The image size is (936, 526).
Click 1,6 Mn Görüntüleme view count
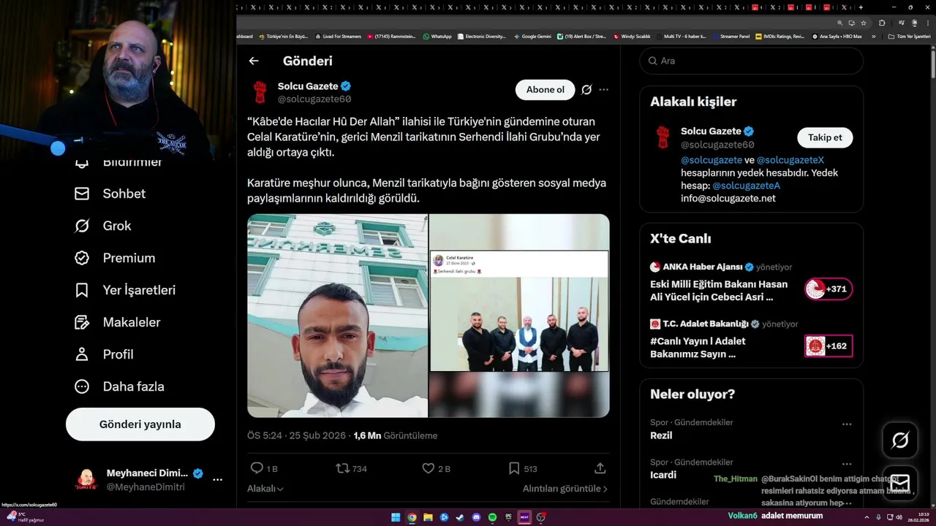click(x=396, y=435)
